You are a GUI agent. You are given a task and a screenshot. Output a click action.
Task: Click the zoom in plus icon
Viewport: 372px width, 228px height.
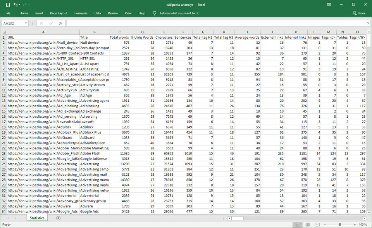coord(355,225)
